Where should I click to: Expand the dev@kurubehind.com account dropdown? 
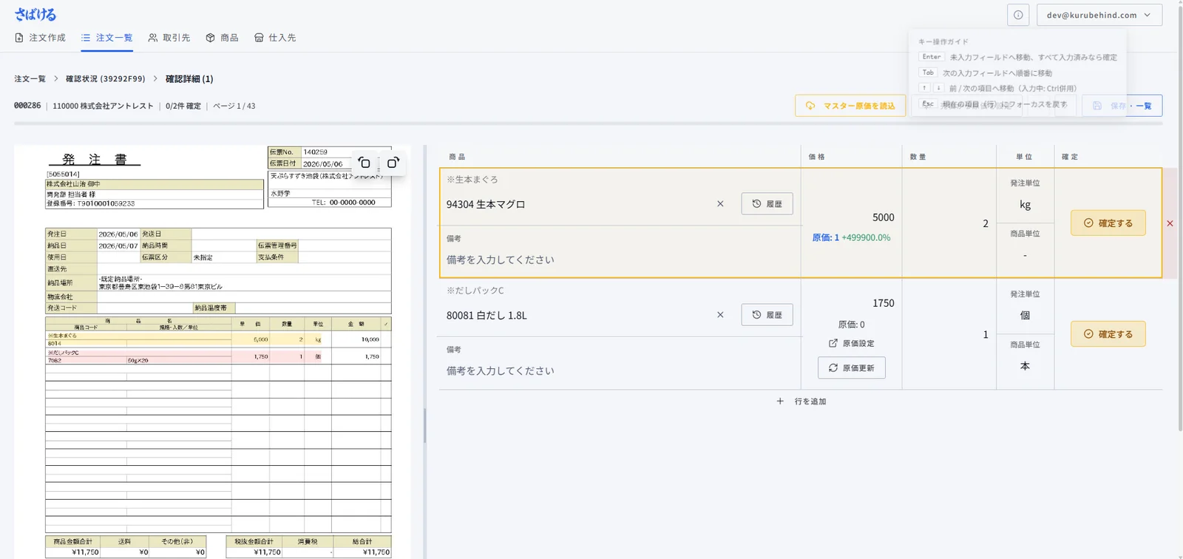coord(1099,15)
